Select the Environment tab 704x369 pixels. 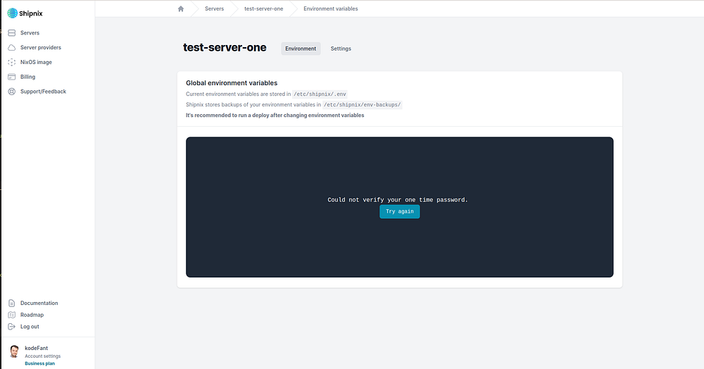tap(301, 49)
